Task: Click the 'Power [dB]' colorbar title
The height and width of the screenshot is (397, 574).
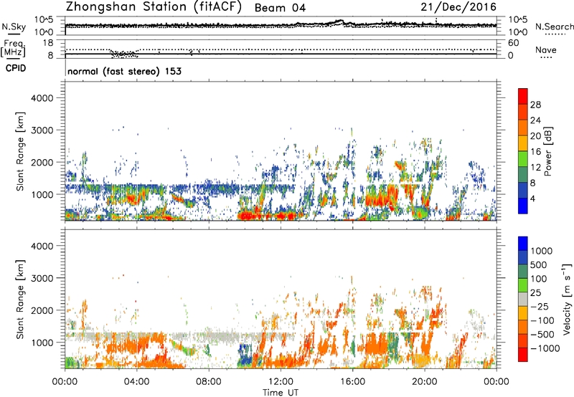Action: [547, 151]
